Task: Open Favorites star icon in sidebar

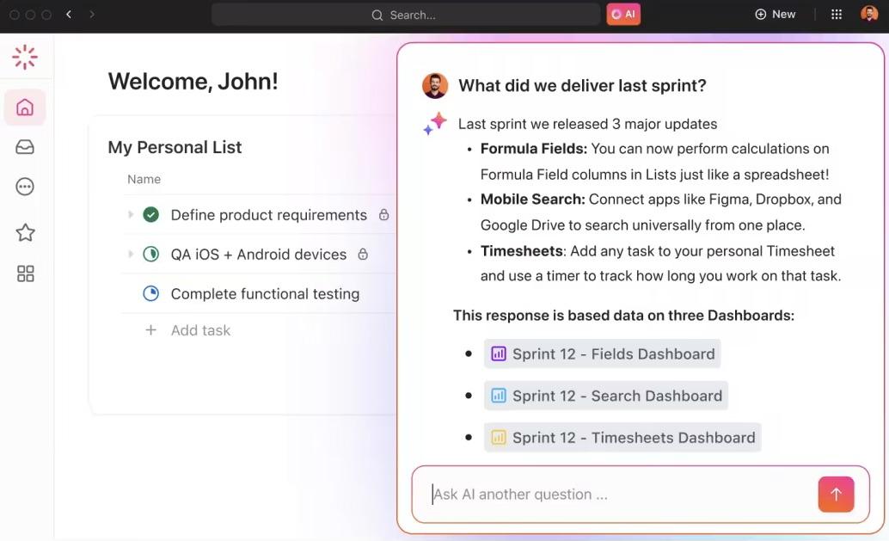Action: click(25, 232)
